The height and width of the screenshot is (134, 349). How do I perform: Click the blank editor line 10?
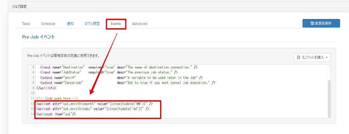coord(119,93)
